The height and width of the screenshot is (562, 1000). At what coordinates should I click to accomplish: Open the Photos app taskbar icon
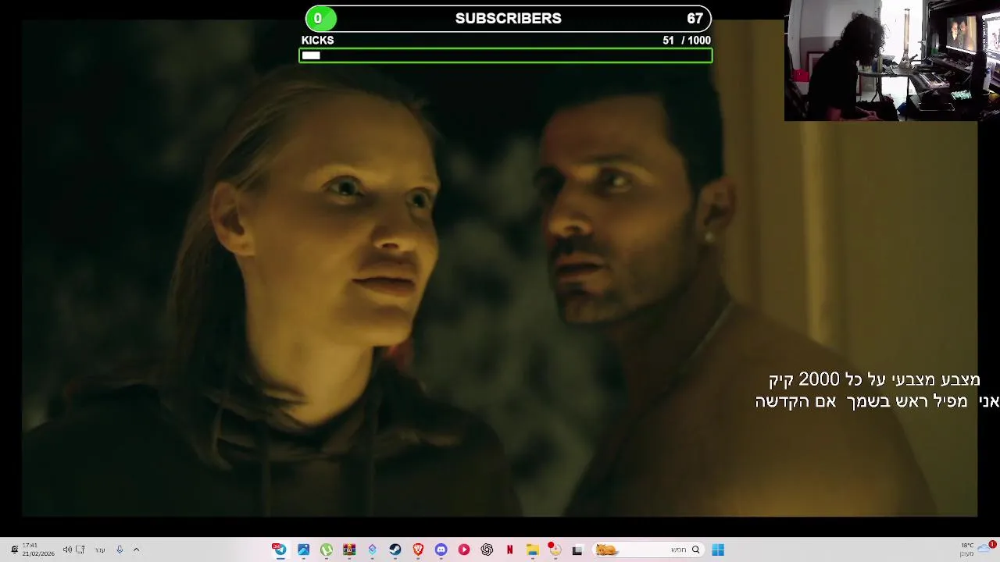tap(303, 550)
